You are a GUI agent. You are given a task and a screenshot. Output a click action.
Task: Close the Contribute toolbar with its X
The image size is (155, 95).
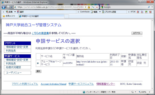[78, 12]
